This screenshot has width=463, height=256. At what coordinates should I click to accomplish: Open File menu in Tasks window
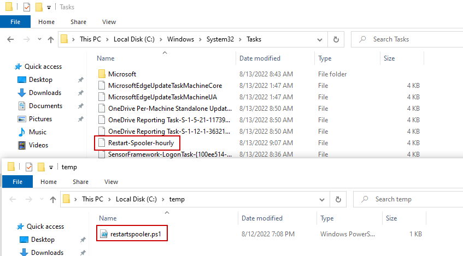coord(15,22)
